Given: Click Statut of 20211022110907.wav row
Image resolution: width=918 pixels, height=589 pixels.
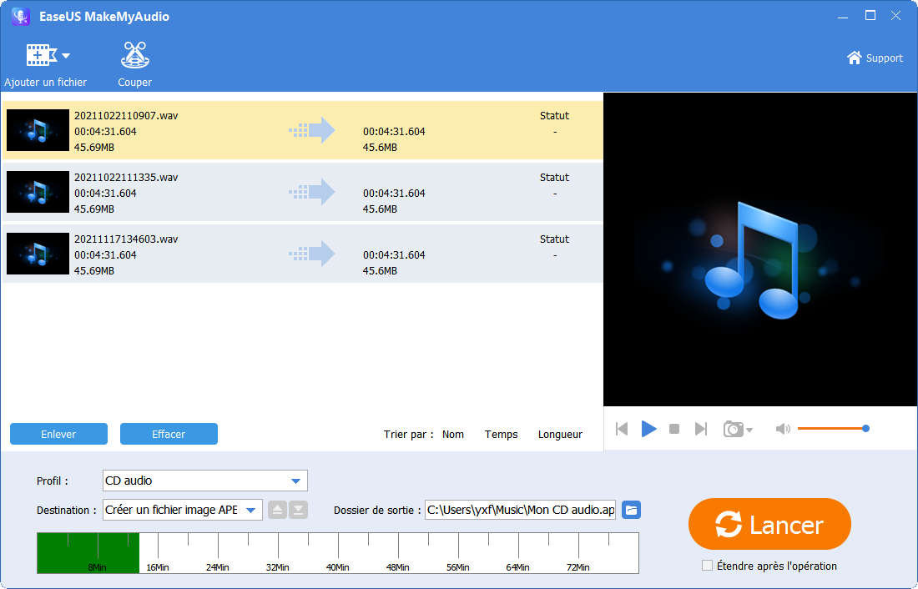Looking at the screenshot, I should 554,116.
